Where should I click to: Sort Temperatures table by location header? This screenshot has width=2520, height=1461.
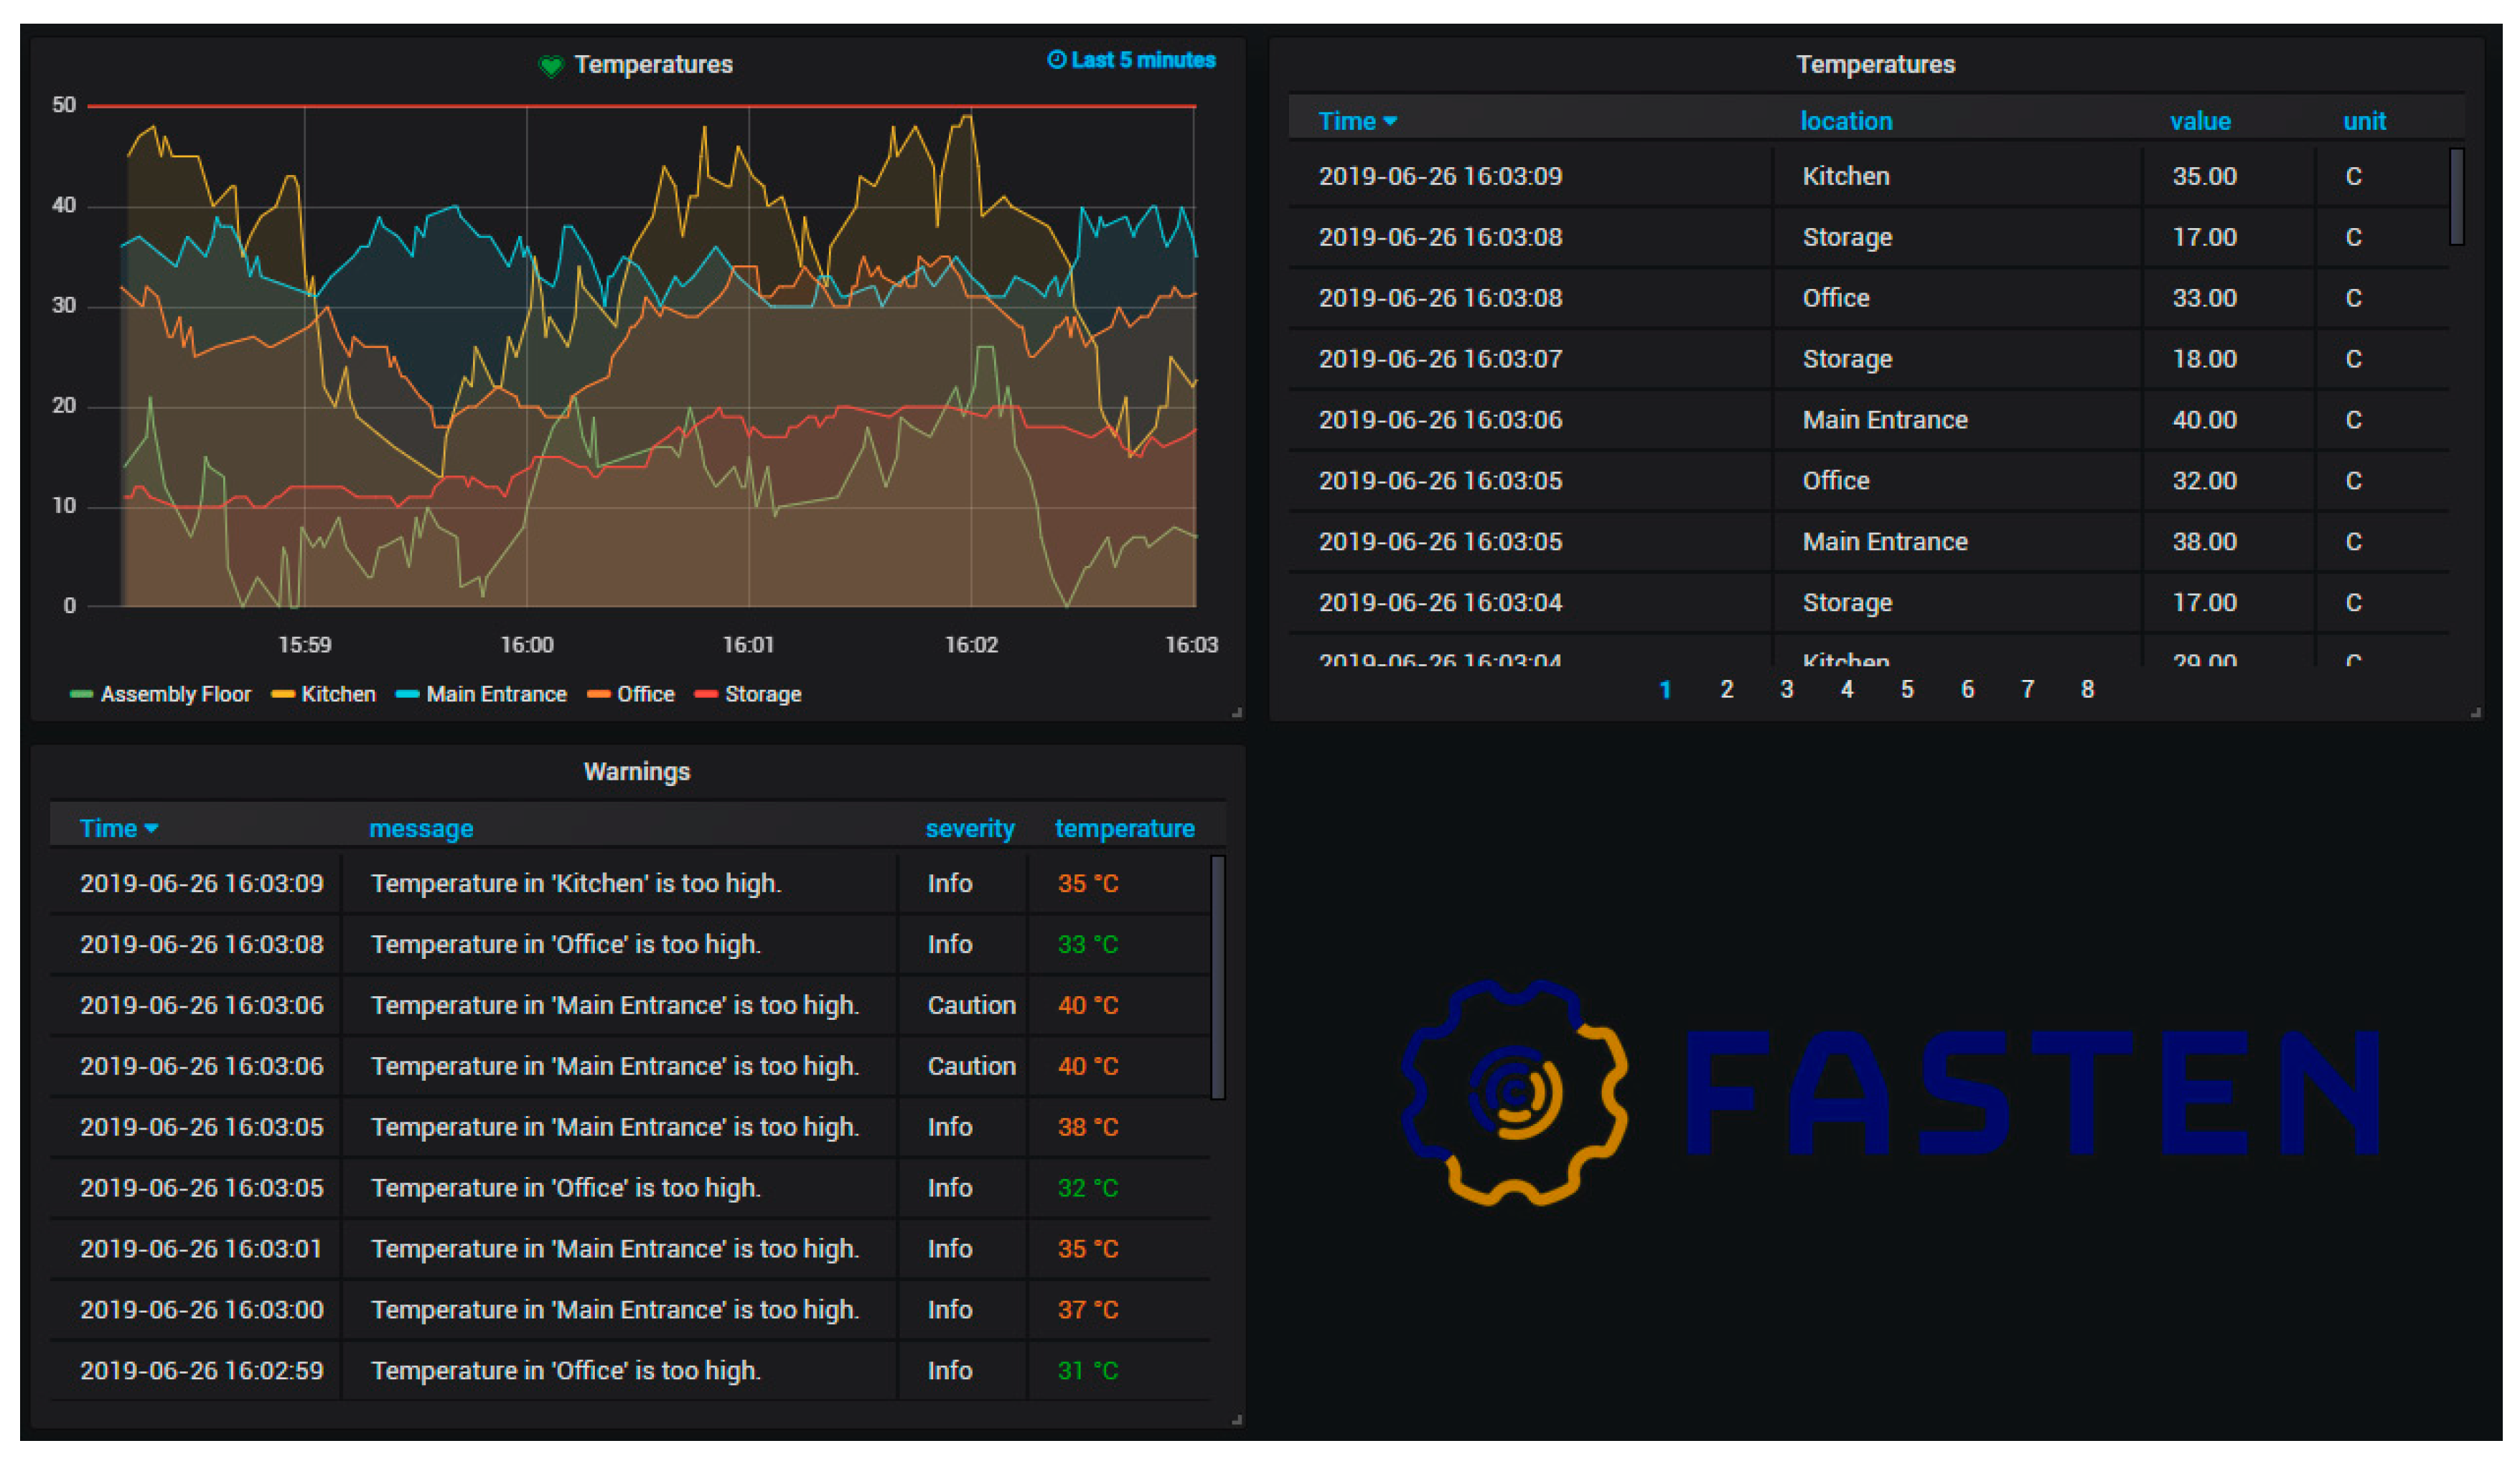click(1846, 121)
